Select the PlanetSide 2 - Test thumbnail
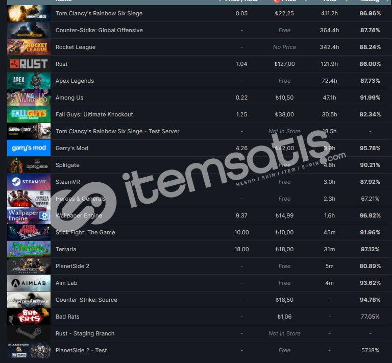 (x=29, y=350)
